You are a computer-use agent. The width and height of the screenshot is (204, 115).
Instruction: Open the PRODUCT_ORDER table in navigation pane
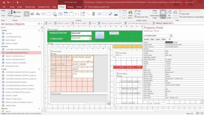[x=11, y=43]
